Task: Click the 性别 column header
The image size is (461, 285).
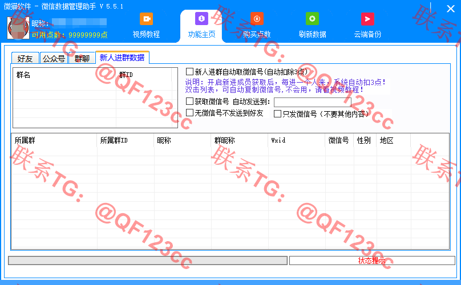Action: click(365, 140)
